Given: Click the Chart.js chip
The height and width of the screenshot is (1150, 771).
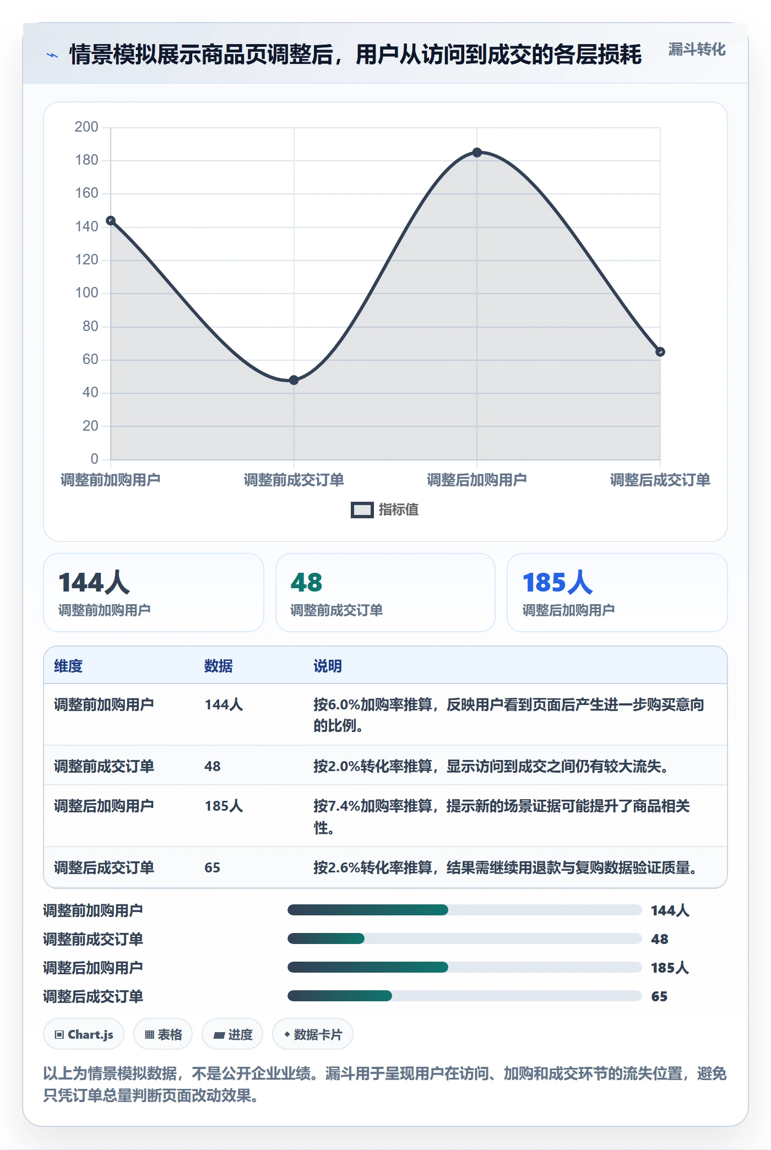Looking at the screenshot, I should [84, 1034].
